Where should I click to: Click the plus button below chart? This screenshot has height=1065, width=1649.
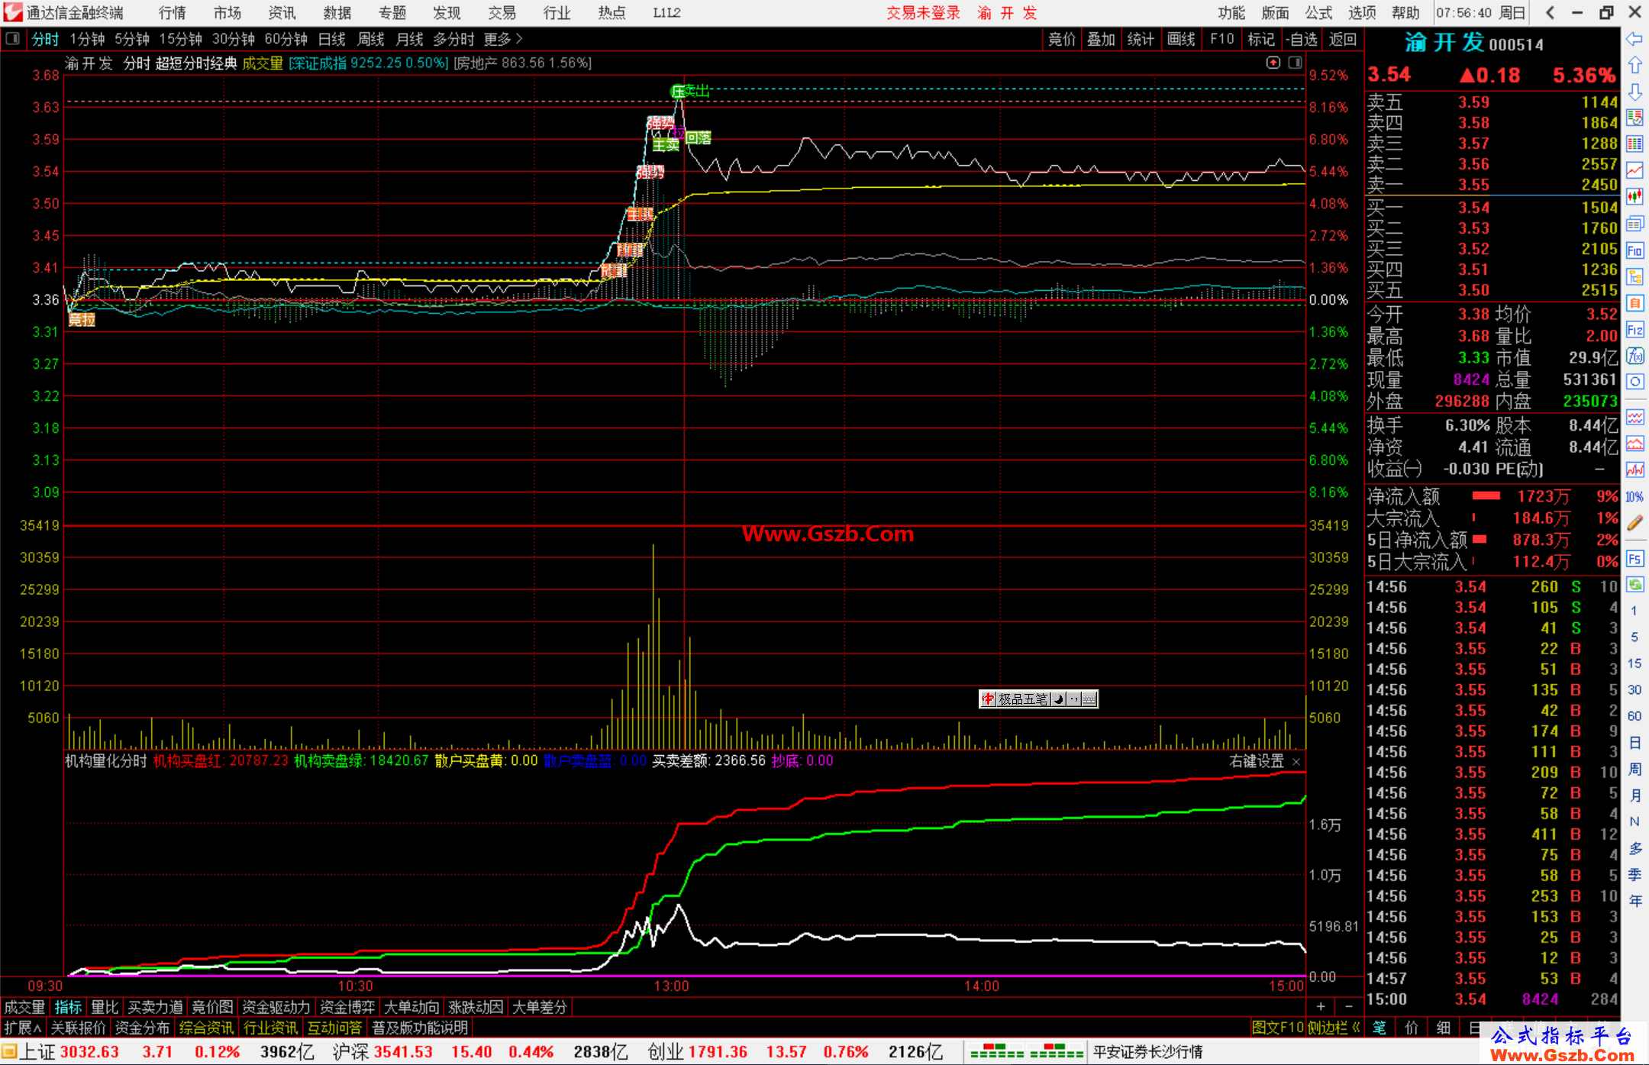(1321, 1007)
